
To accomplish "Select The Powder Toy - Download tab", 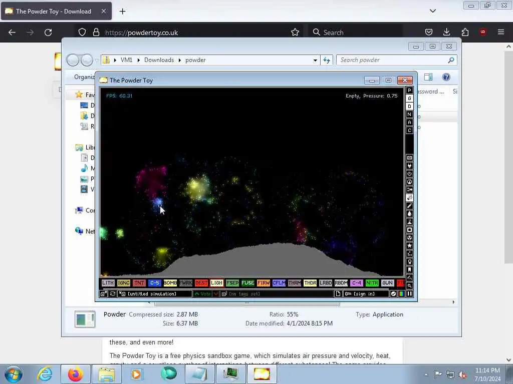I will click(56, 11).
